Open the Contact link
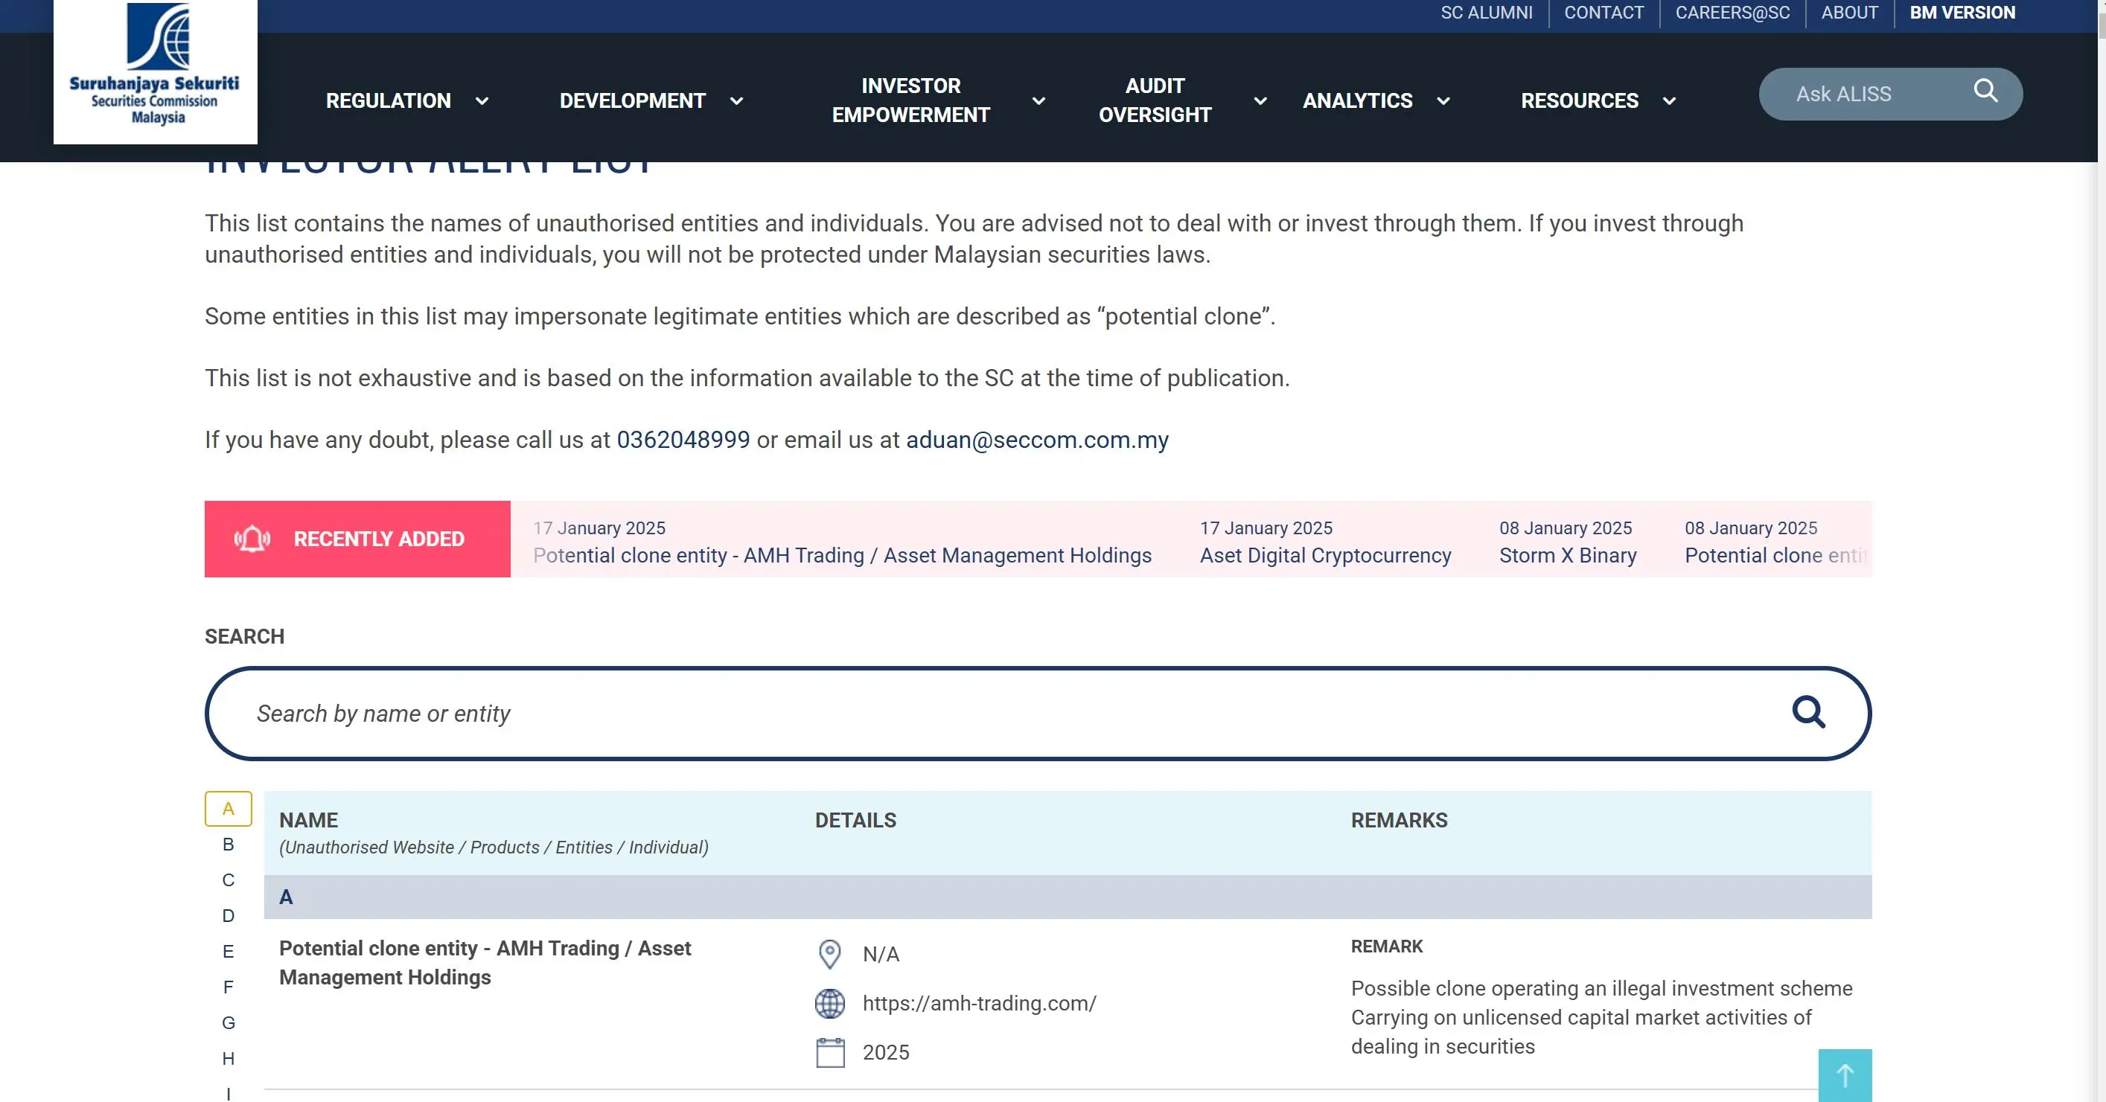 [x=1604, y=13]
